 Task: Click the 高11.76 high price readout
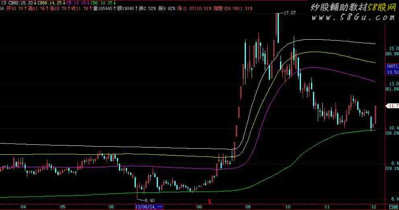tap(37, 8)
